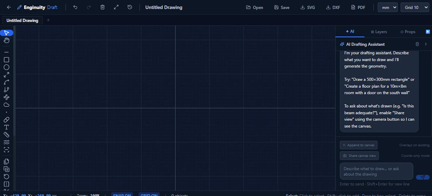The height and width of the screenshot is (196, 432).
Task: Select the Untitled Drawing document tab
Action: tap(22, 20)
